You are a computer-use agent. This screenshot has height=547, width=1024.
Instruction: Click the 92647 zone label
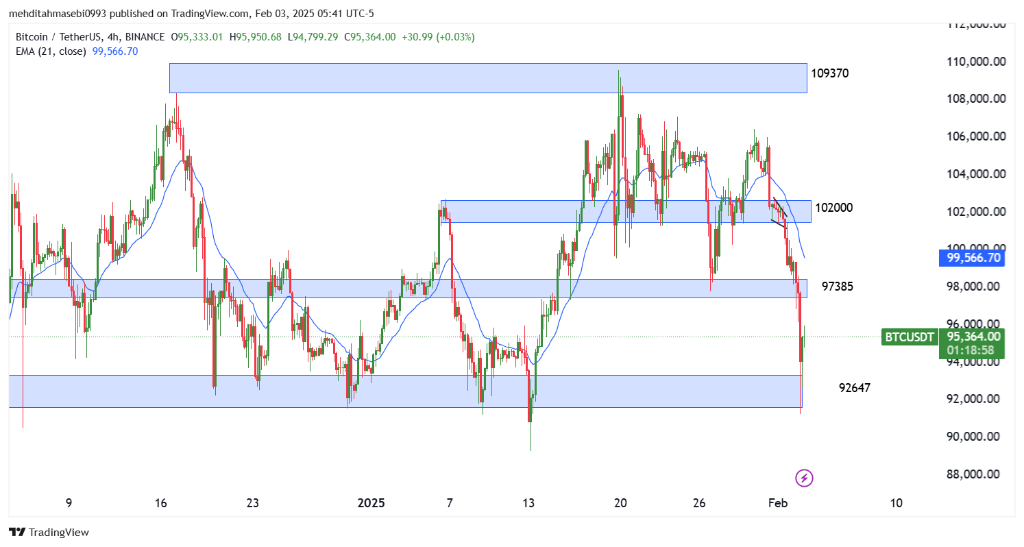click(855, 388)
